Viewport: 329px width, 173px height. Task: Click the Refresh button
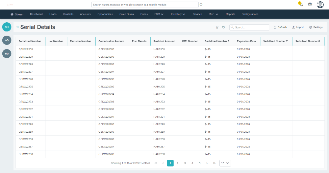280,28
